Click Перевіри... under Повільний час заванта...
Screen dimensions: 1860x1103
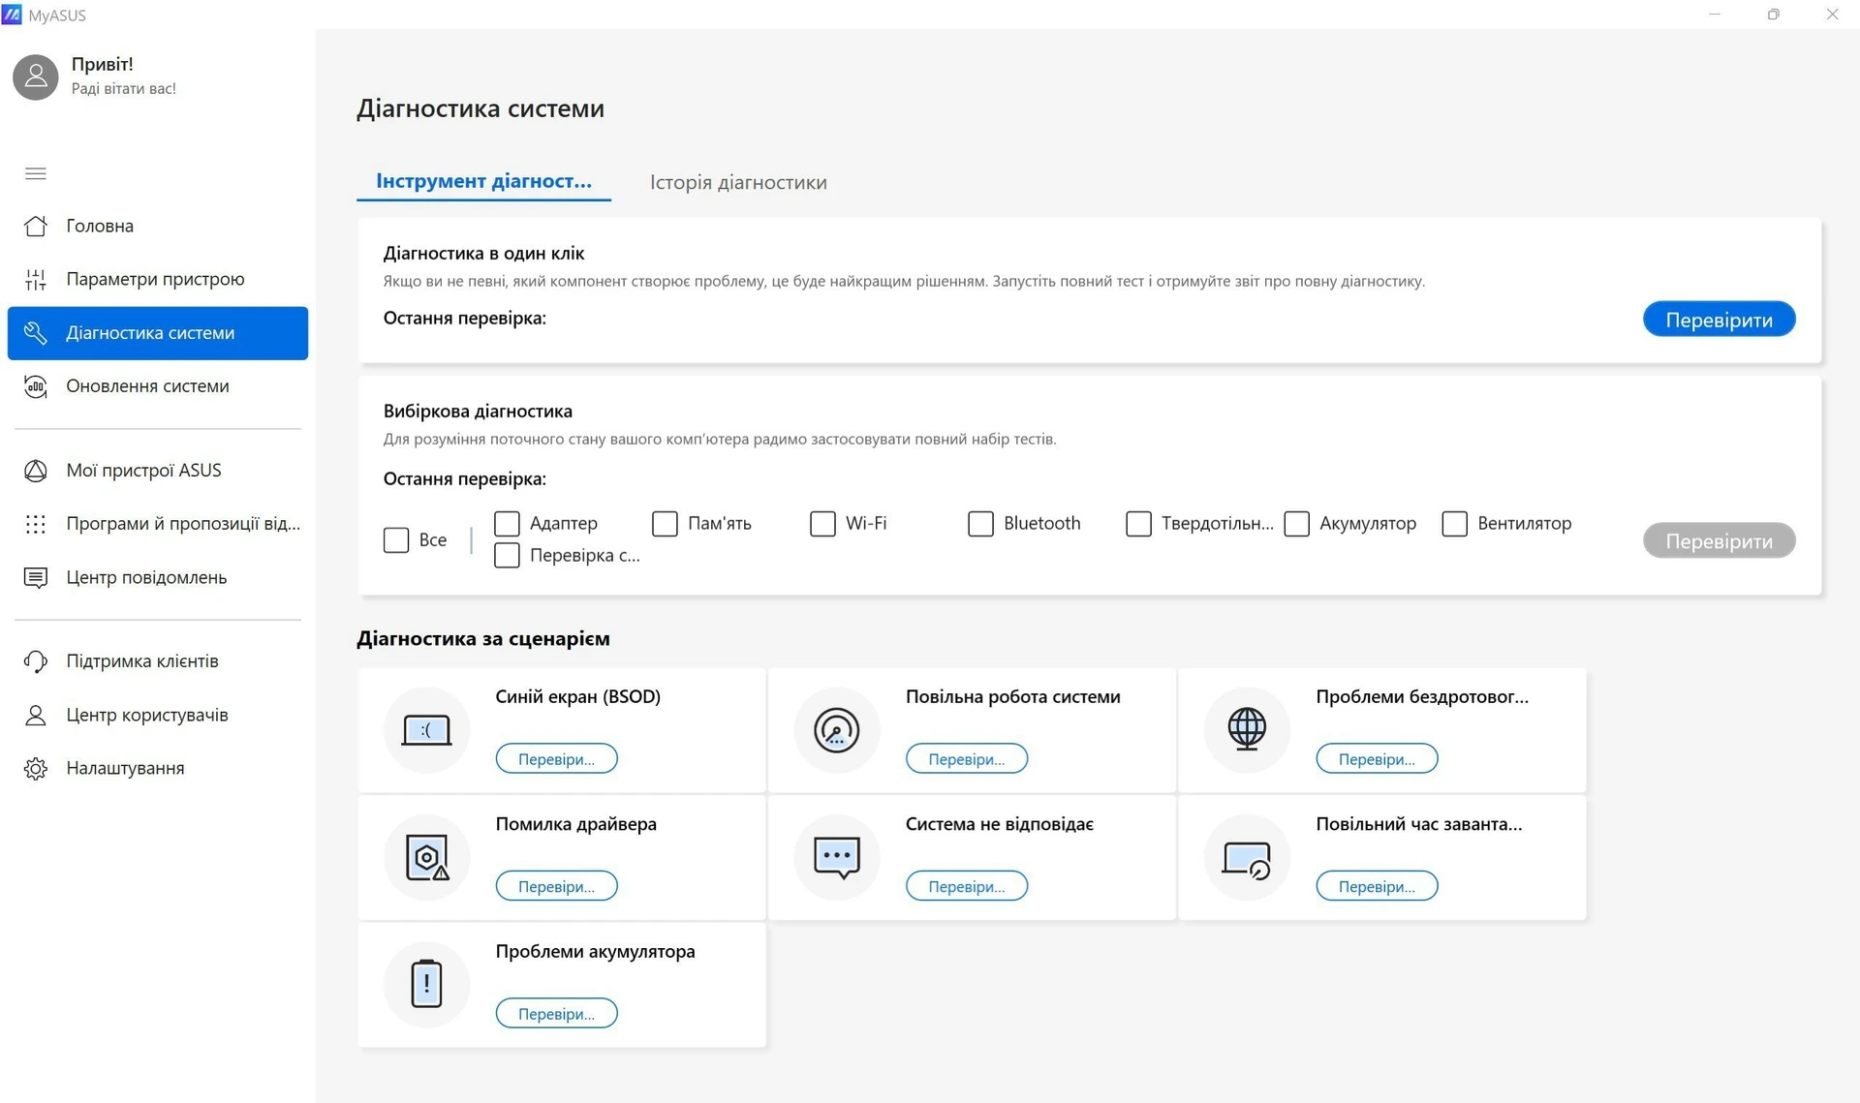(x=1377, y=886)
